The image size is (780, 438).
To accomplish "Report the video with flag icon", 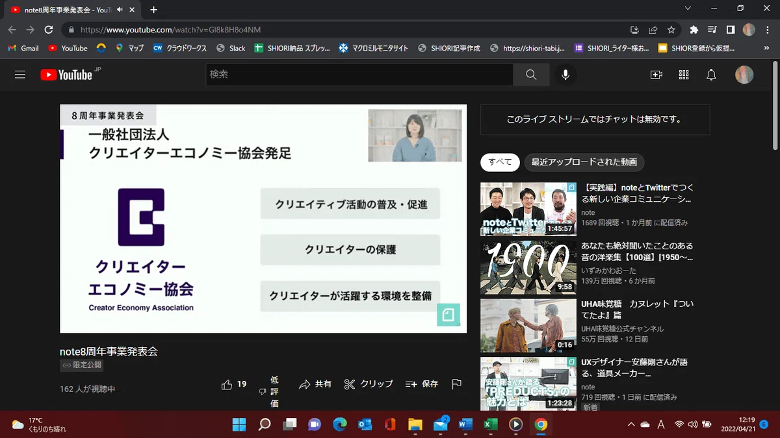I will [x=456, y=384].
